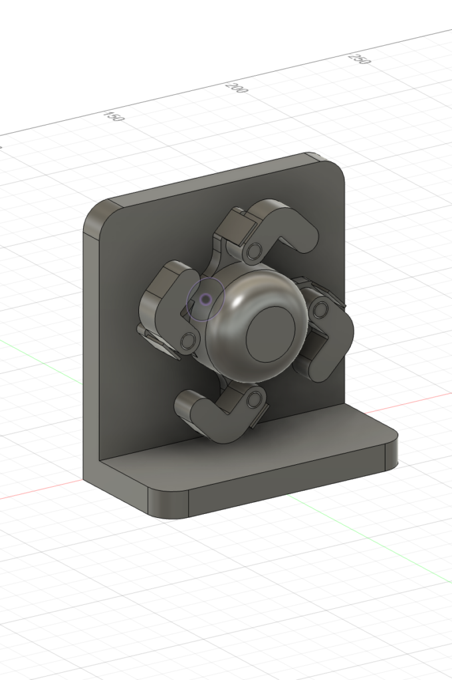452x680 pixels.
Task: Click the right arm's pivot pin hole
Action: [320, 309]
